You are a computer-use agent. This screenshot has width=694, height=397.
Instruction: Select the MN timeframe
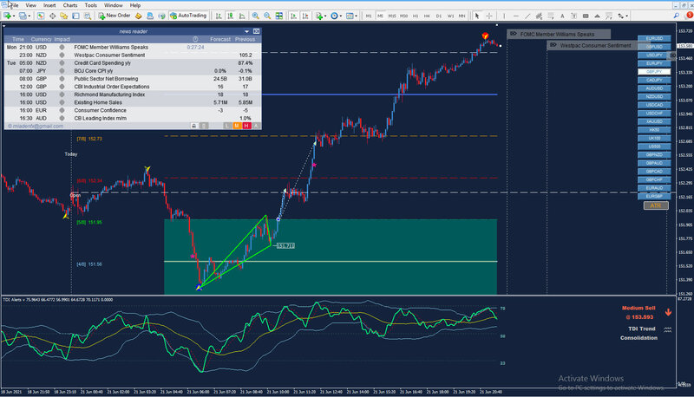click(462, 16)
